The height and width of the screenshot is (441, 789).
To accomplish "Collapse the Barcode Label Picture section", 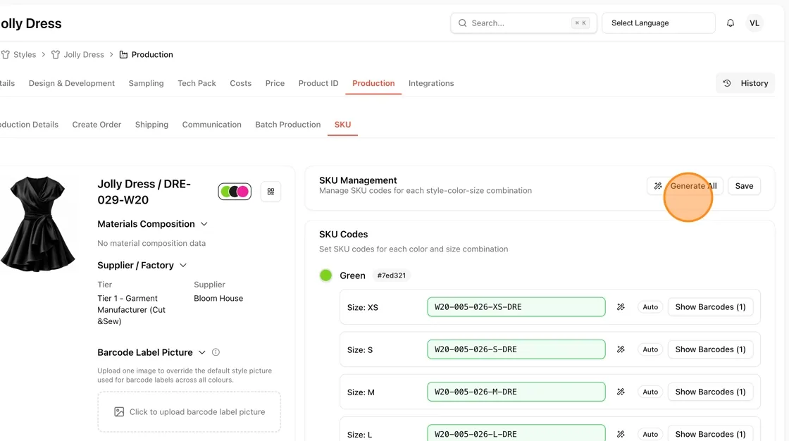I will point(201,352).
